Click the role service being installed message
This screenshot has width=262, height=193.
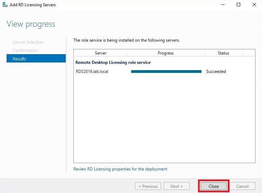click(x=126, y=40)
